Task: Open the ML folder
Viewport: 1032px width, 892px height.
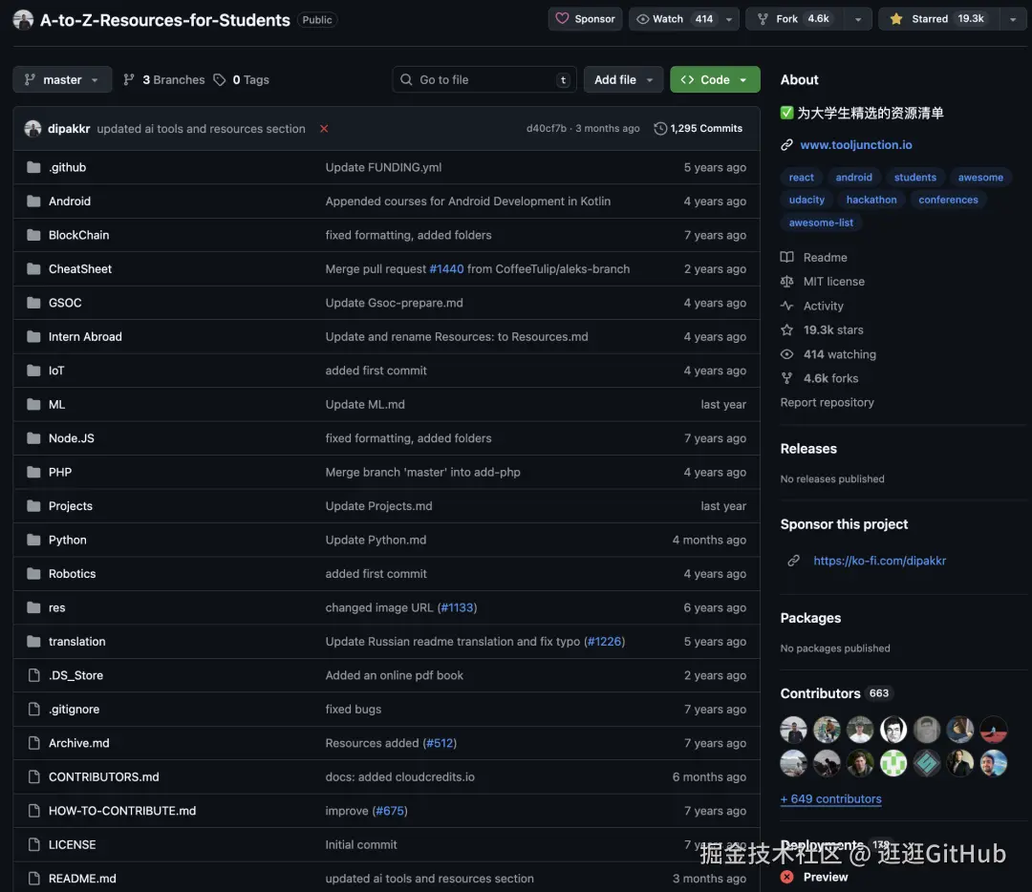Action: point(56,405)
